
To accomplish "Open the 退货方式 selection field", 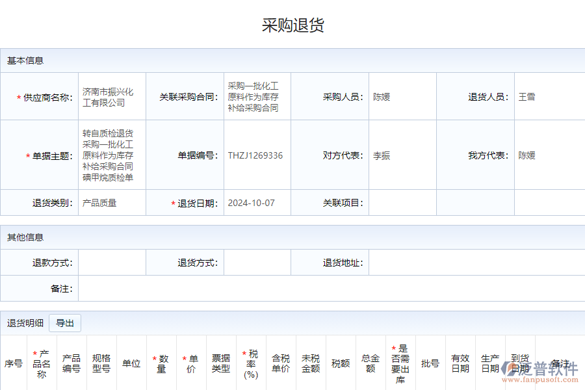I will pyautogui.click(x=257, y=262).
